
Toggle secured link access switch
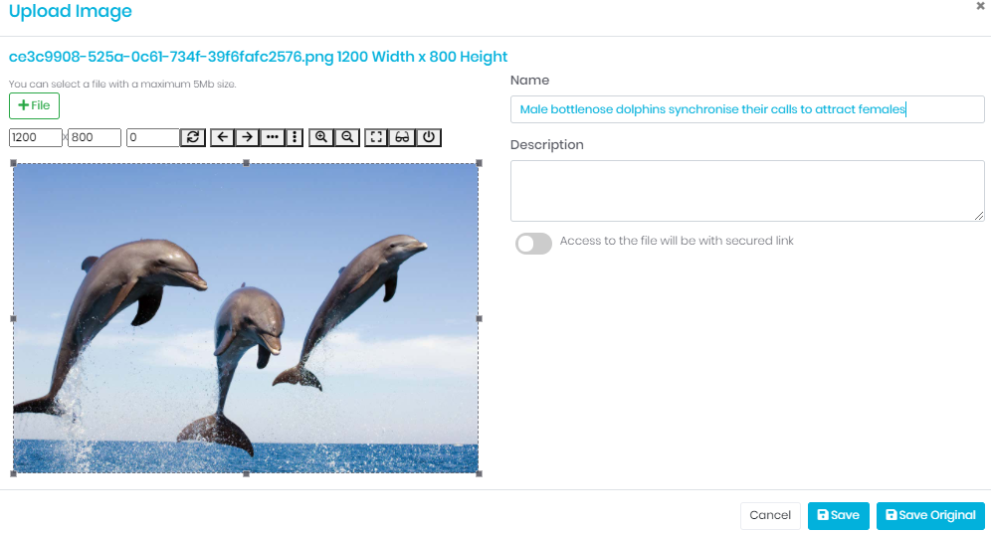point(533,244)
